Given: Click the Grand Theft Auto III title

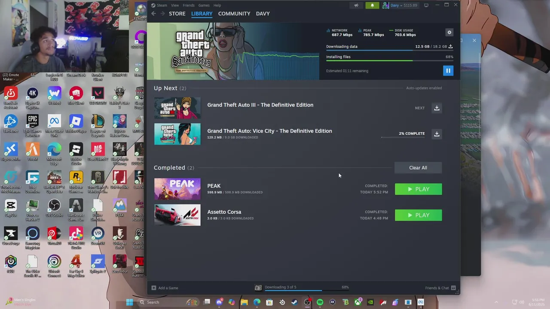Looking at the screenshot, I should (x=260, y=105).
